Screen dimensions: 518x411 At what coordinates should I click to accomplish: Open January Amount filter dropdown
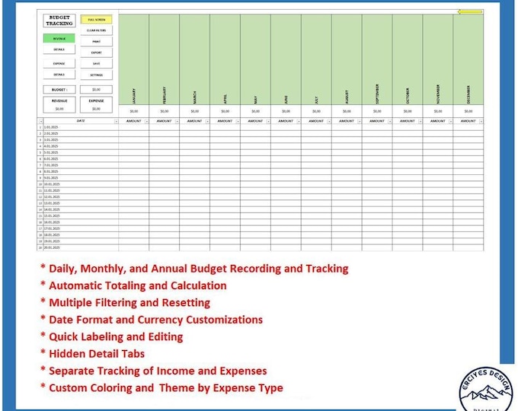click(x=147, y=122)
